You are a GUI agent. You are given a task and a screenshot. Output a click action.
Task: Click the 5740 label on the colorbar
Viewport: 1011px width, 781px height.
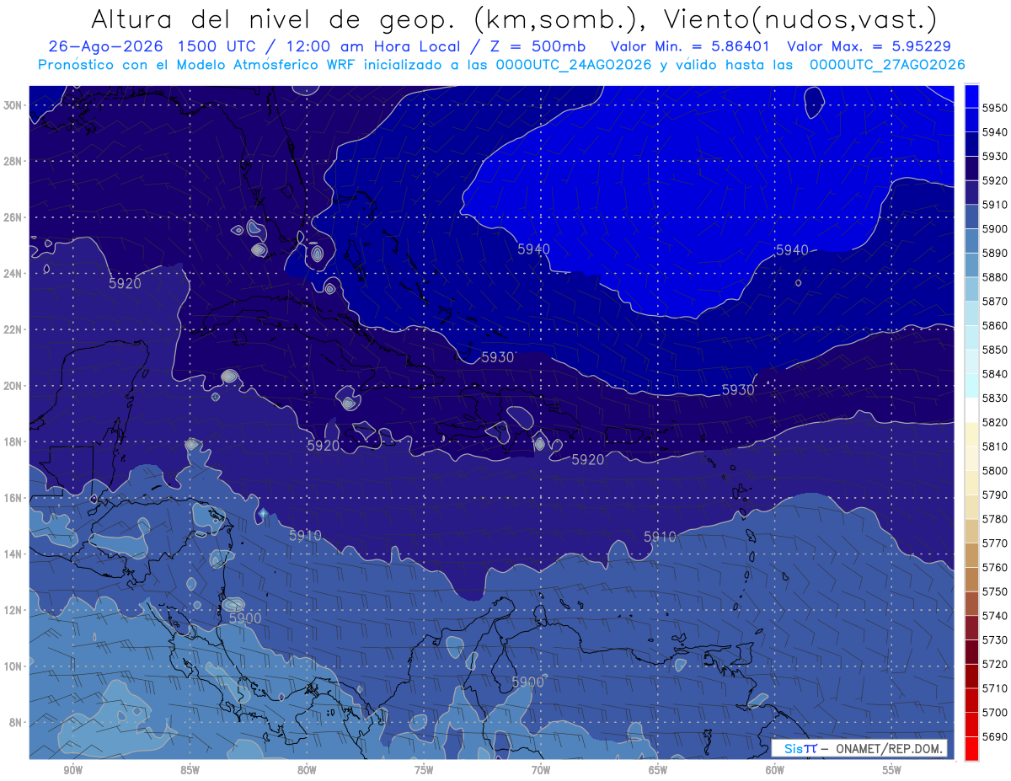point(995,615)
